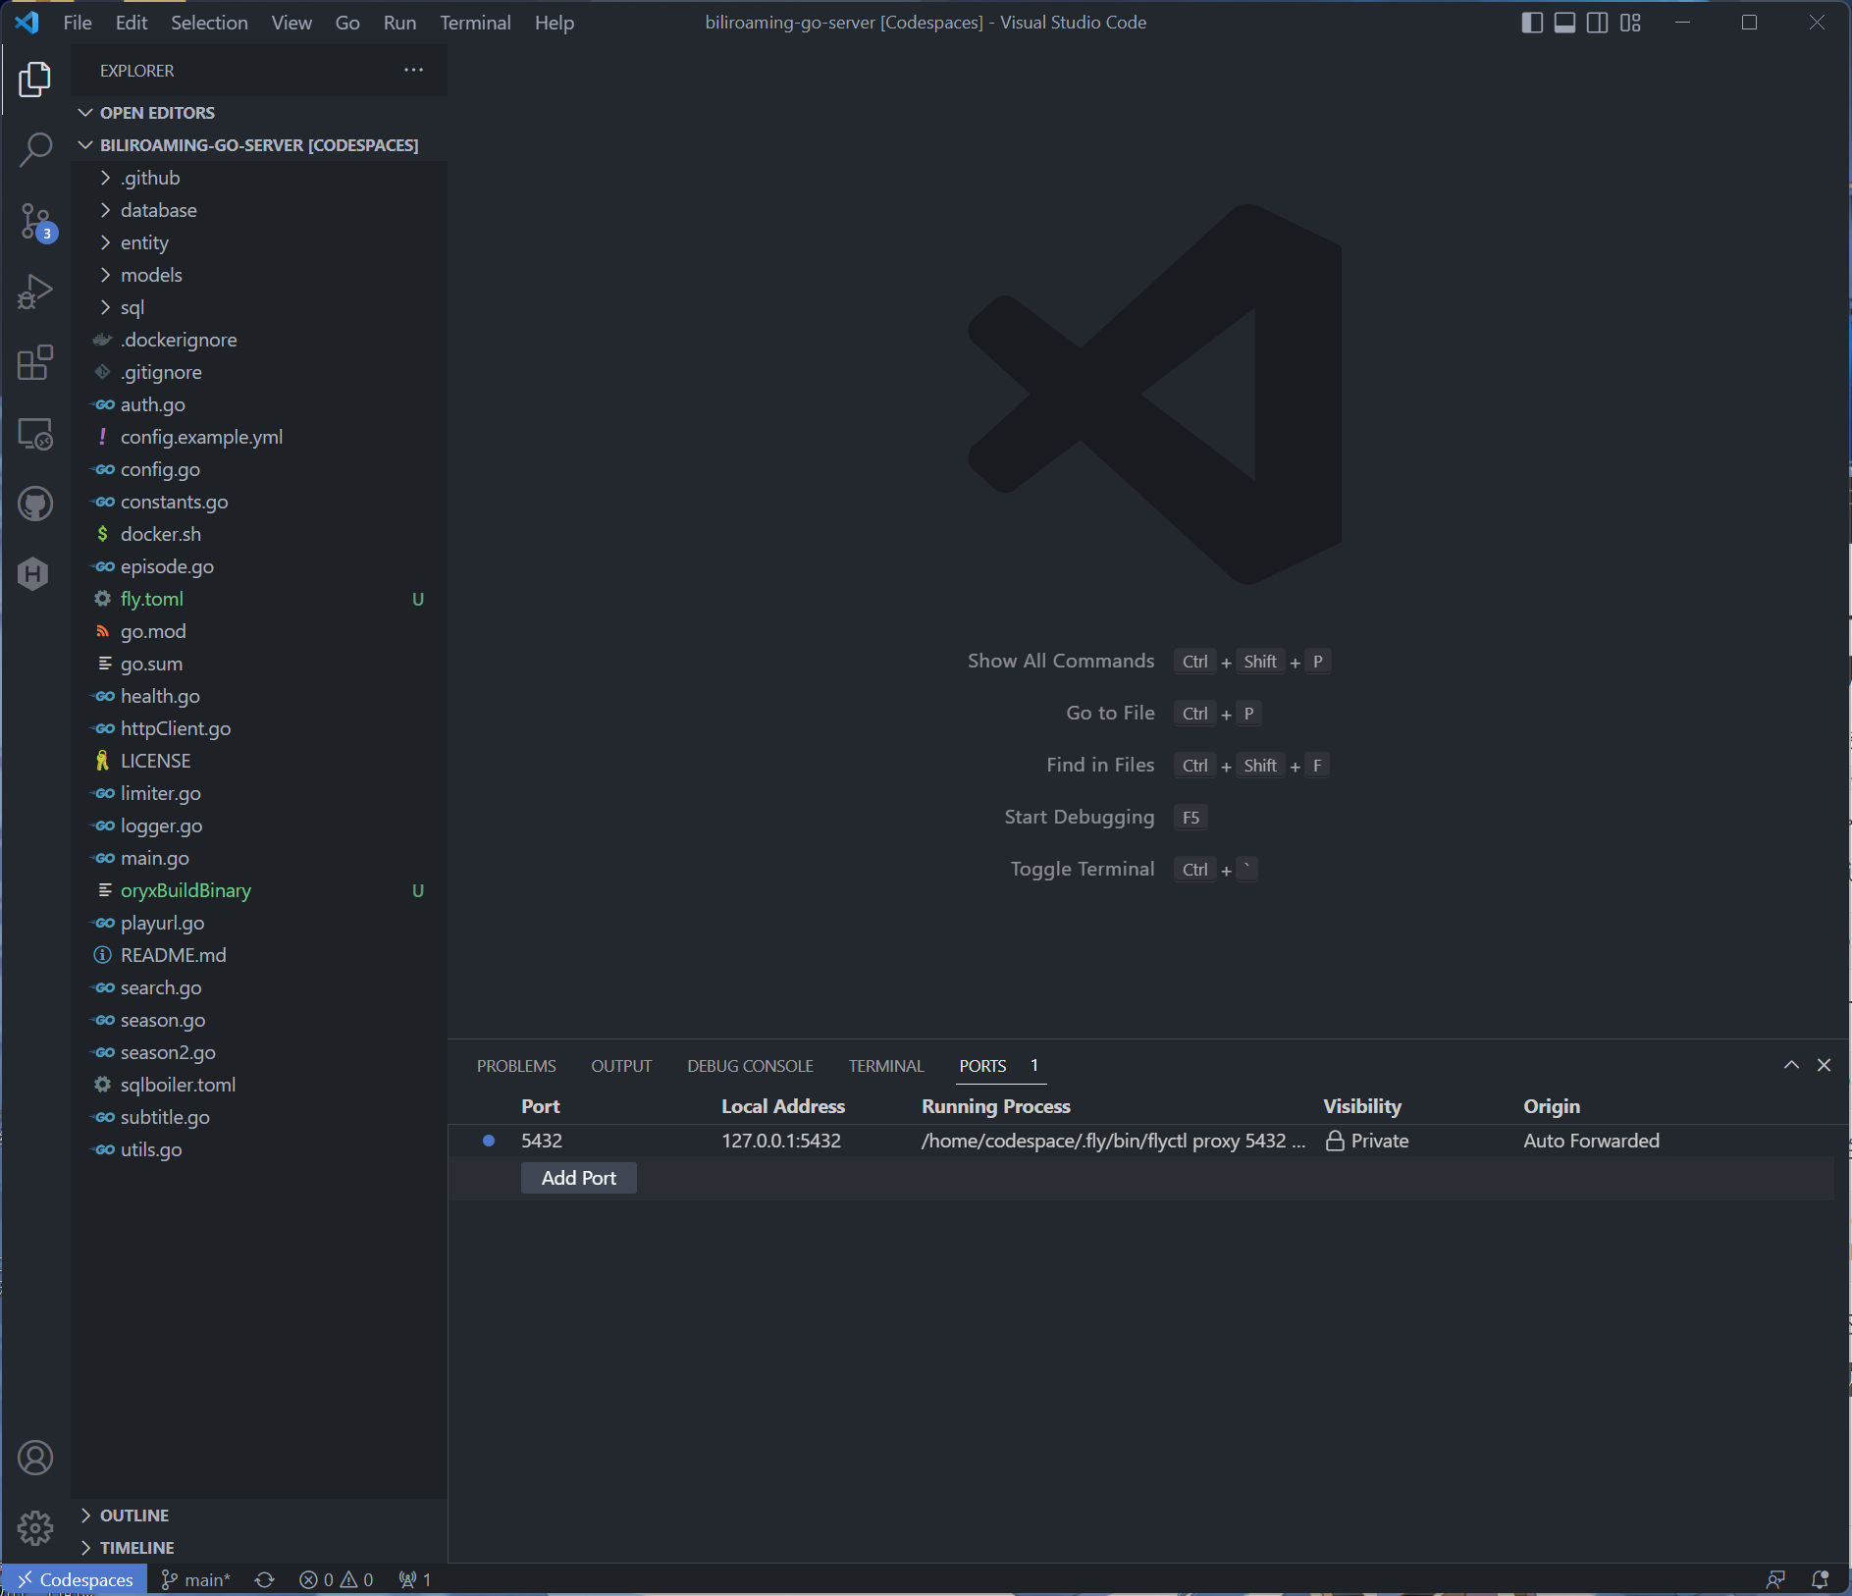
Task: Toggle secondary side bar visibility
Action: coord(1597,23)
